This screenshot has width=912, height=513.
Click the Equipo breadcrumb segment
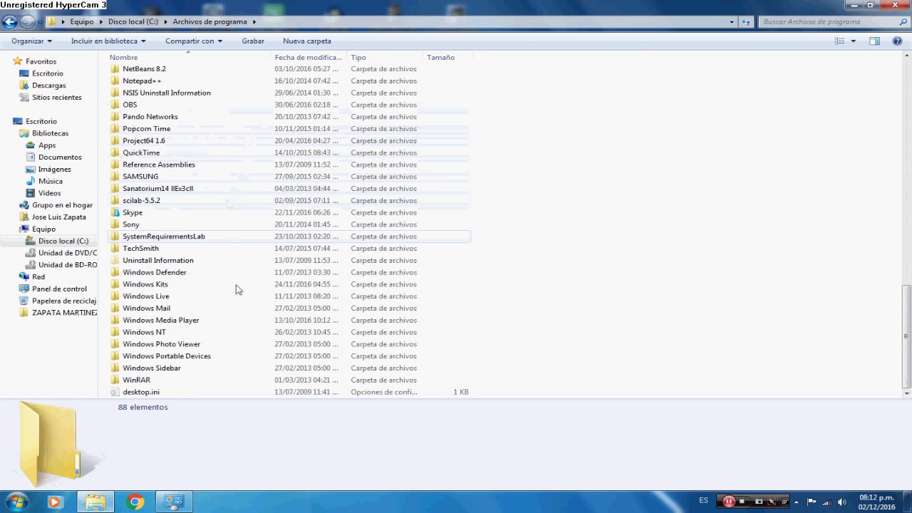click(x=82, y=22)
